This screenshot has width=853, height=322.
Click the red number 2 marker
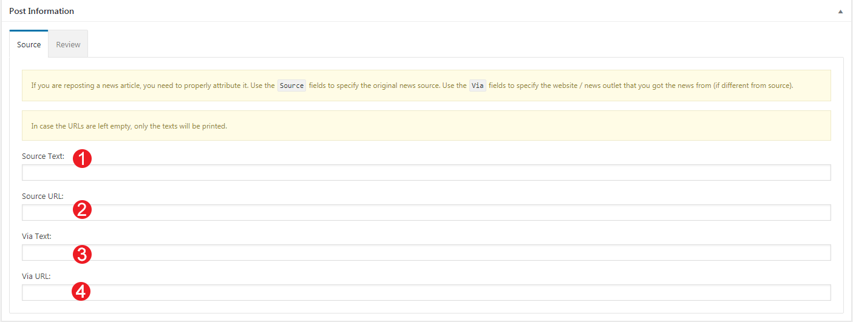[82, 210]
